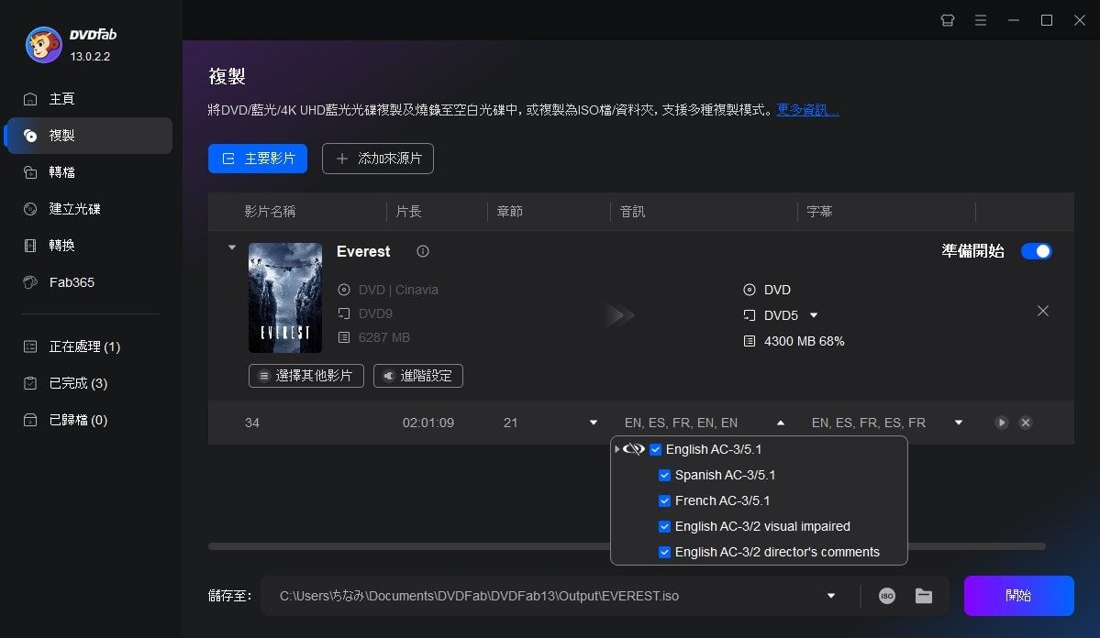Click the horizontal scrollbar under the title list

(627, 546)
